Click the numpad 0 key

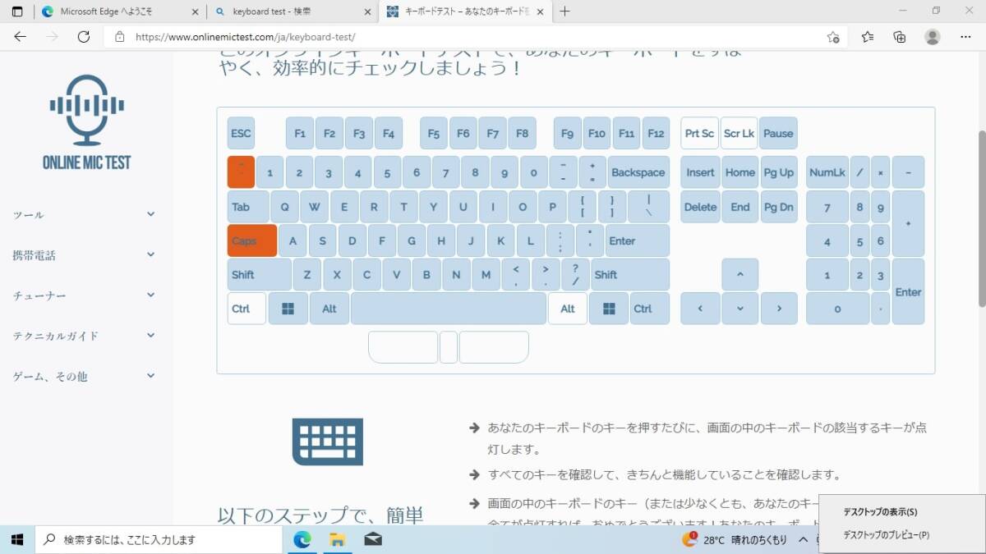pos(837,309)
